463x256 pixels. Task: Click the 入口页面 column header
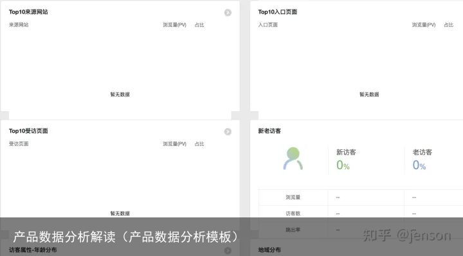pos(268,25)
